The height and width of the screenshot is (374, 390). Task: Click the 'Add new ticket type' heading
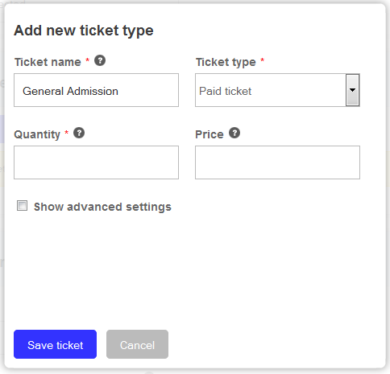pos(84,31)
